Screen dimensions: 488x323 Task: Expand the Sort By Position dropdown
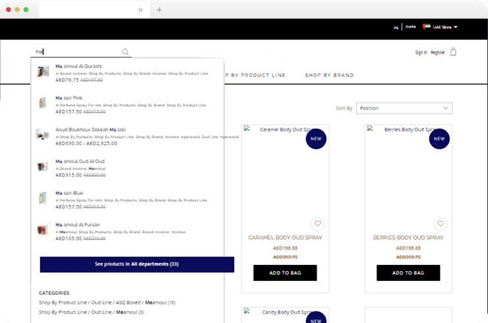tap(404, 108)
